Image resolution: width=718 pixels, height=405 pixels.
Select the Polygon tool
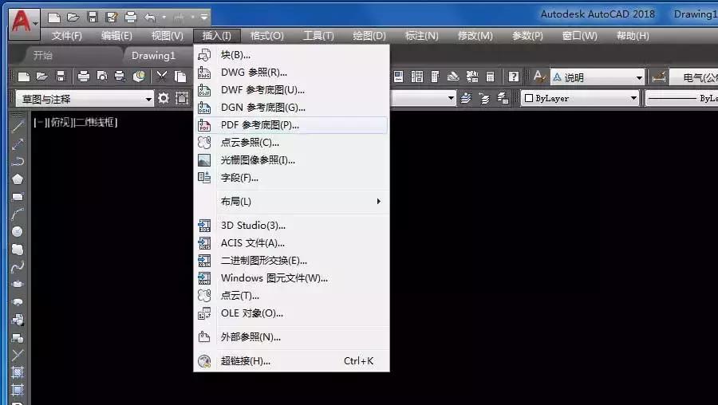(x=18, y=179)
